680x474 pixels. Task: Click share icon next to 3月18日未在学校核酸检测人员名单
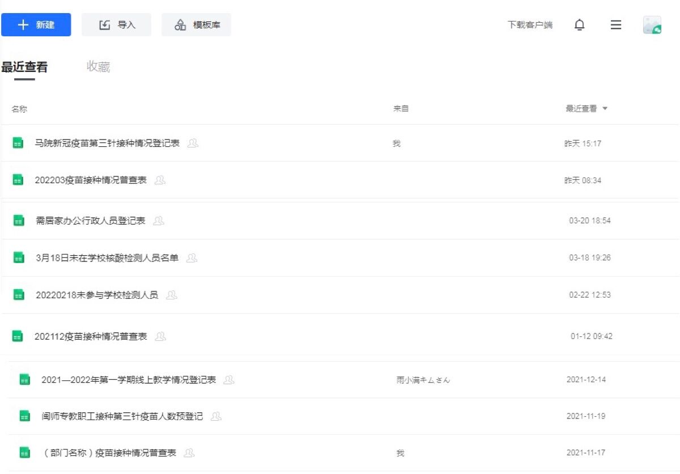click(192, 258)
